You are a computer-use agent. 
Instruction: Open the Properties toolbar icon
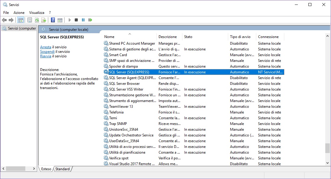click(30, 20)
